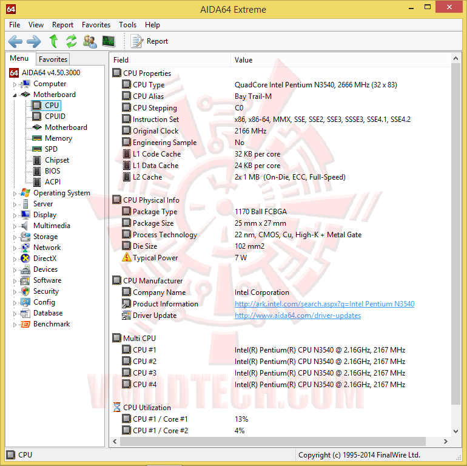This screenshot has height=466, width=467.
Task: Select the L2 Cache row
Action: coord(280,177)
